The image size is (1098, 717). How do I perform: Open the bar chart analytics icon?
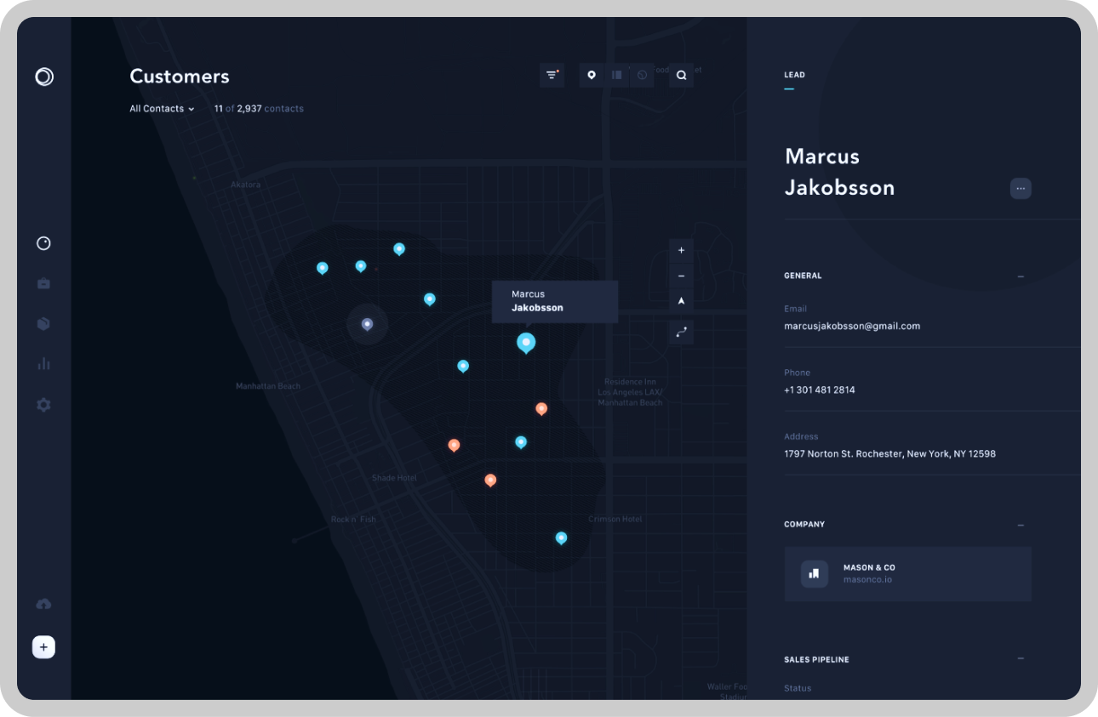[43, 364]
